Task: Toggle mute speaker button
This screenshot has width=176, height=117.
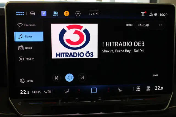Action: click(x=69, y=77)
